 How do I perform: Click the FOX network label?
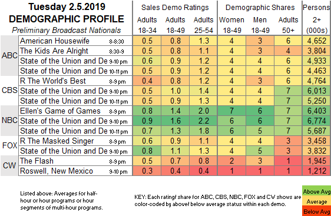pyautogui.click(x=9, y=145)
